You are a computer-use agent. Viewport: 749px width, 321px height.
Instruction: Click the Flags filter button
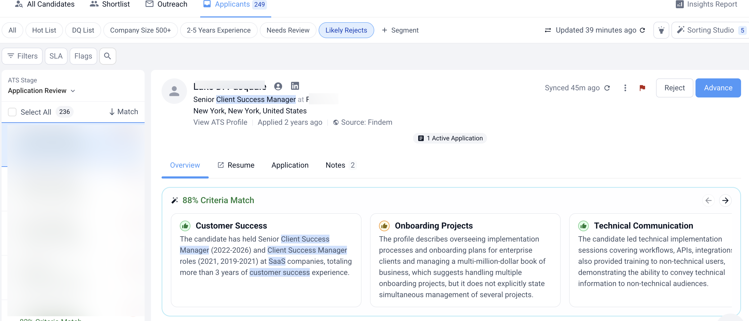[83, 56]
